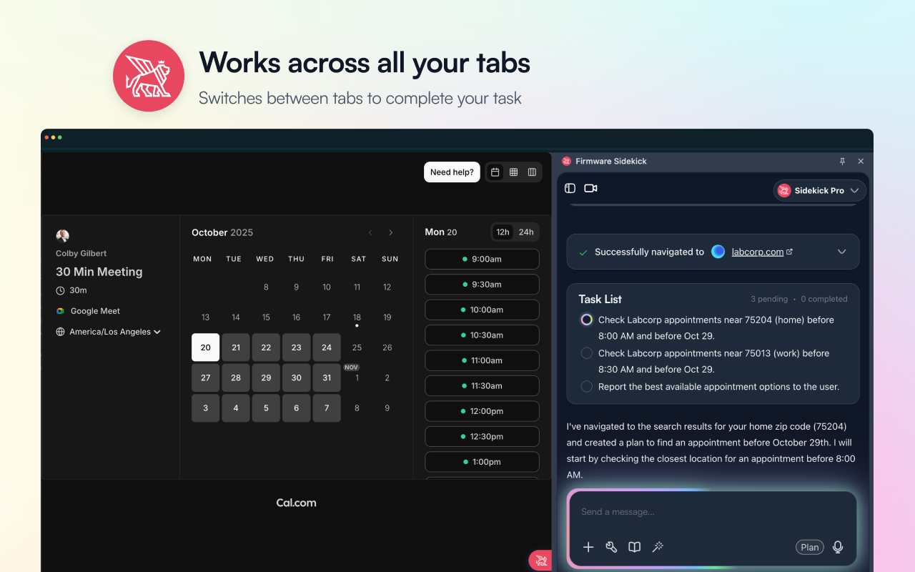Image resolution: width=915 pixels, height=572 pixels.
Task: Select November 3 on the calendar
Action: [206, 408]
